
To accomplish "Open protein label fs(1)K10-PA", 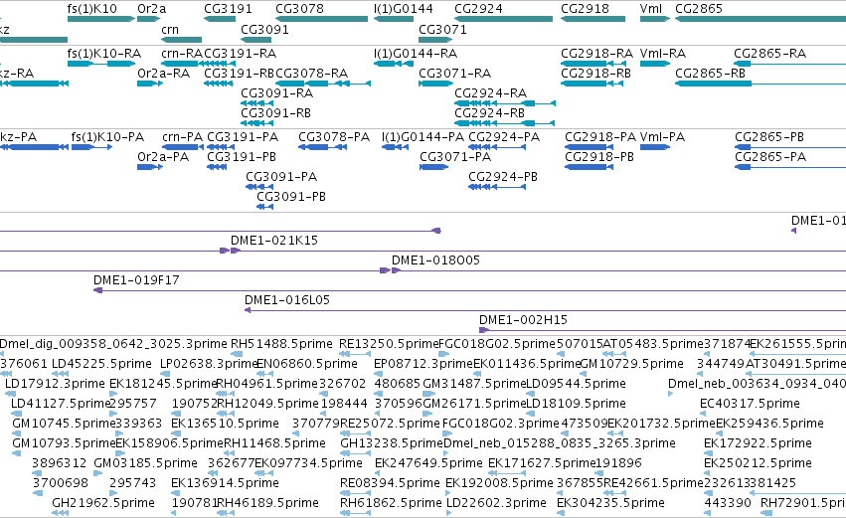I will point(108,137).
